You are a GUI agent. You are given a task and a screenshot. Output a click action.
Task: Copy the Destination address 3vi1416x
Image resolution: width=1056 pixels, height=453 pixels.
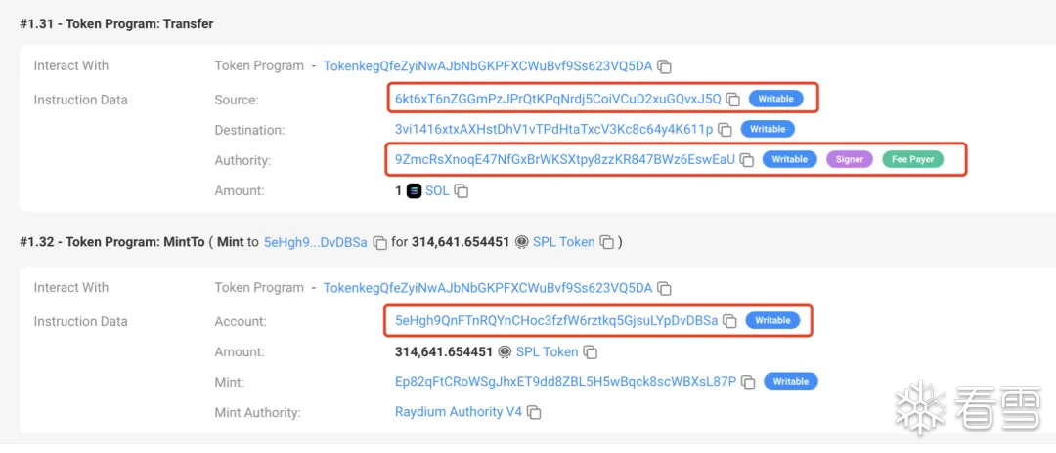pos(725,129)
